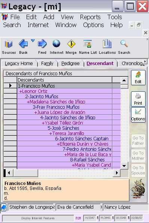The image size is (149, 223).
Task: Click horizontal scroll left arrow
Action: click(x=9, y=173)
